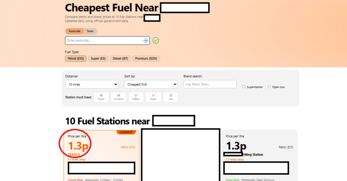Viewport: 347px width, 181px height.
Task: Select the LPG facility filter
Action: click(x=171, y=97)
